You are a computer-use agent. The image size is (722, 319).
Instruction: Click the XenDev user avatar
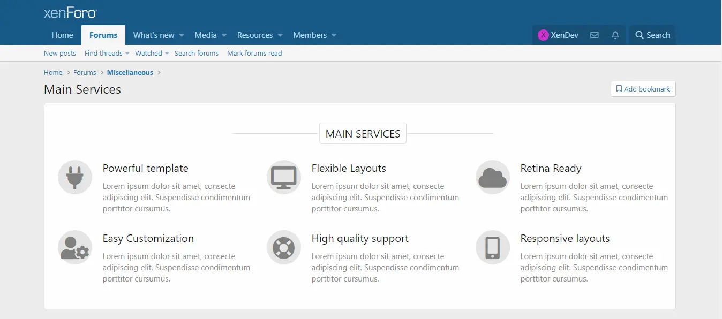pos(543,35)
